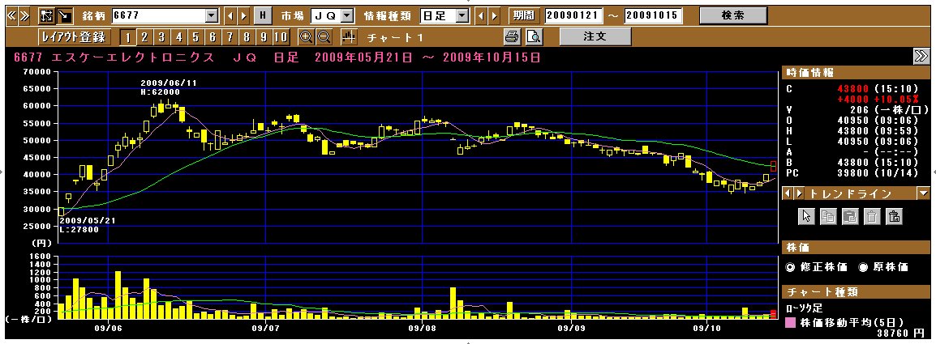Click right arrow beside トレンドライン
936x344 pixels.
[799, 193]
